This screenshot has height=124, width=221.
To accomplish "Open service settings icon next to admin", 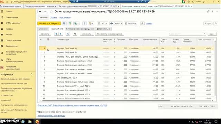I will pyautogui.click(x=204, y=2).
